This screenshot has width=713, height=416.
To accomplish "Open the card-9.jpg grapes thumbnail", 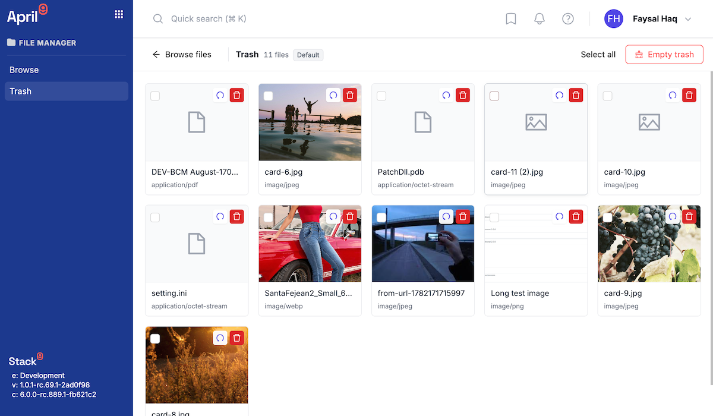I will pos(649,244).
